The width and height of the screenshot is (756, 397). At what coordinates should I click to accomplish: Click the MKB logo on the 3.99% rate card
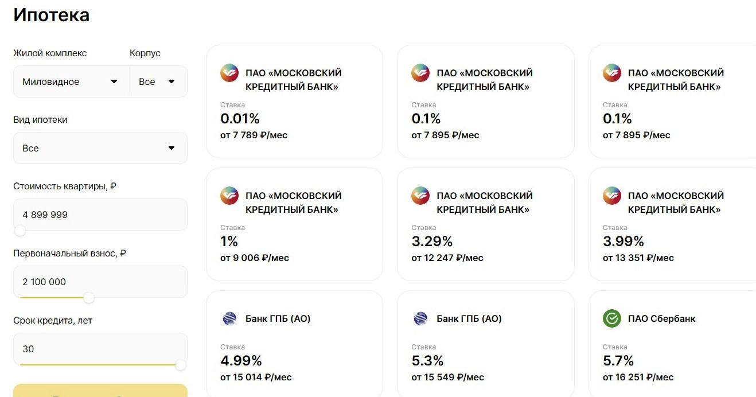[x=612, y=196]
